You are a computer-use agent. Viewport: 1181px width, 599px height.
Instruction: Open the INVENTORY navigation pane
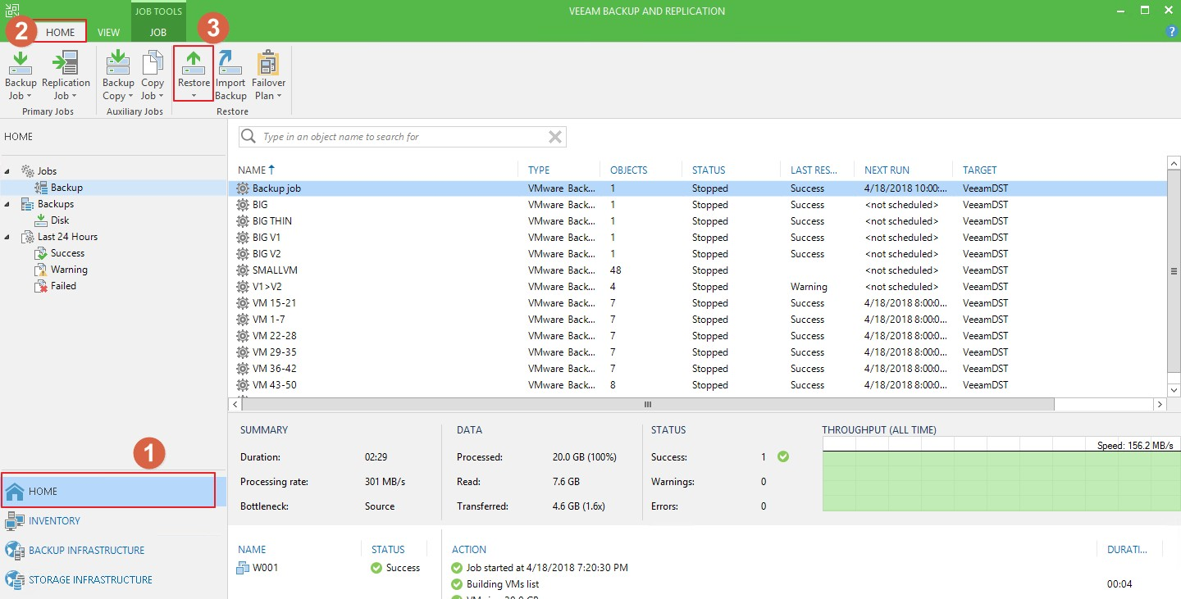(54, 521)
